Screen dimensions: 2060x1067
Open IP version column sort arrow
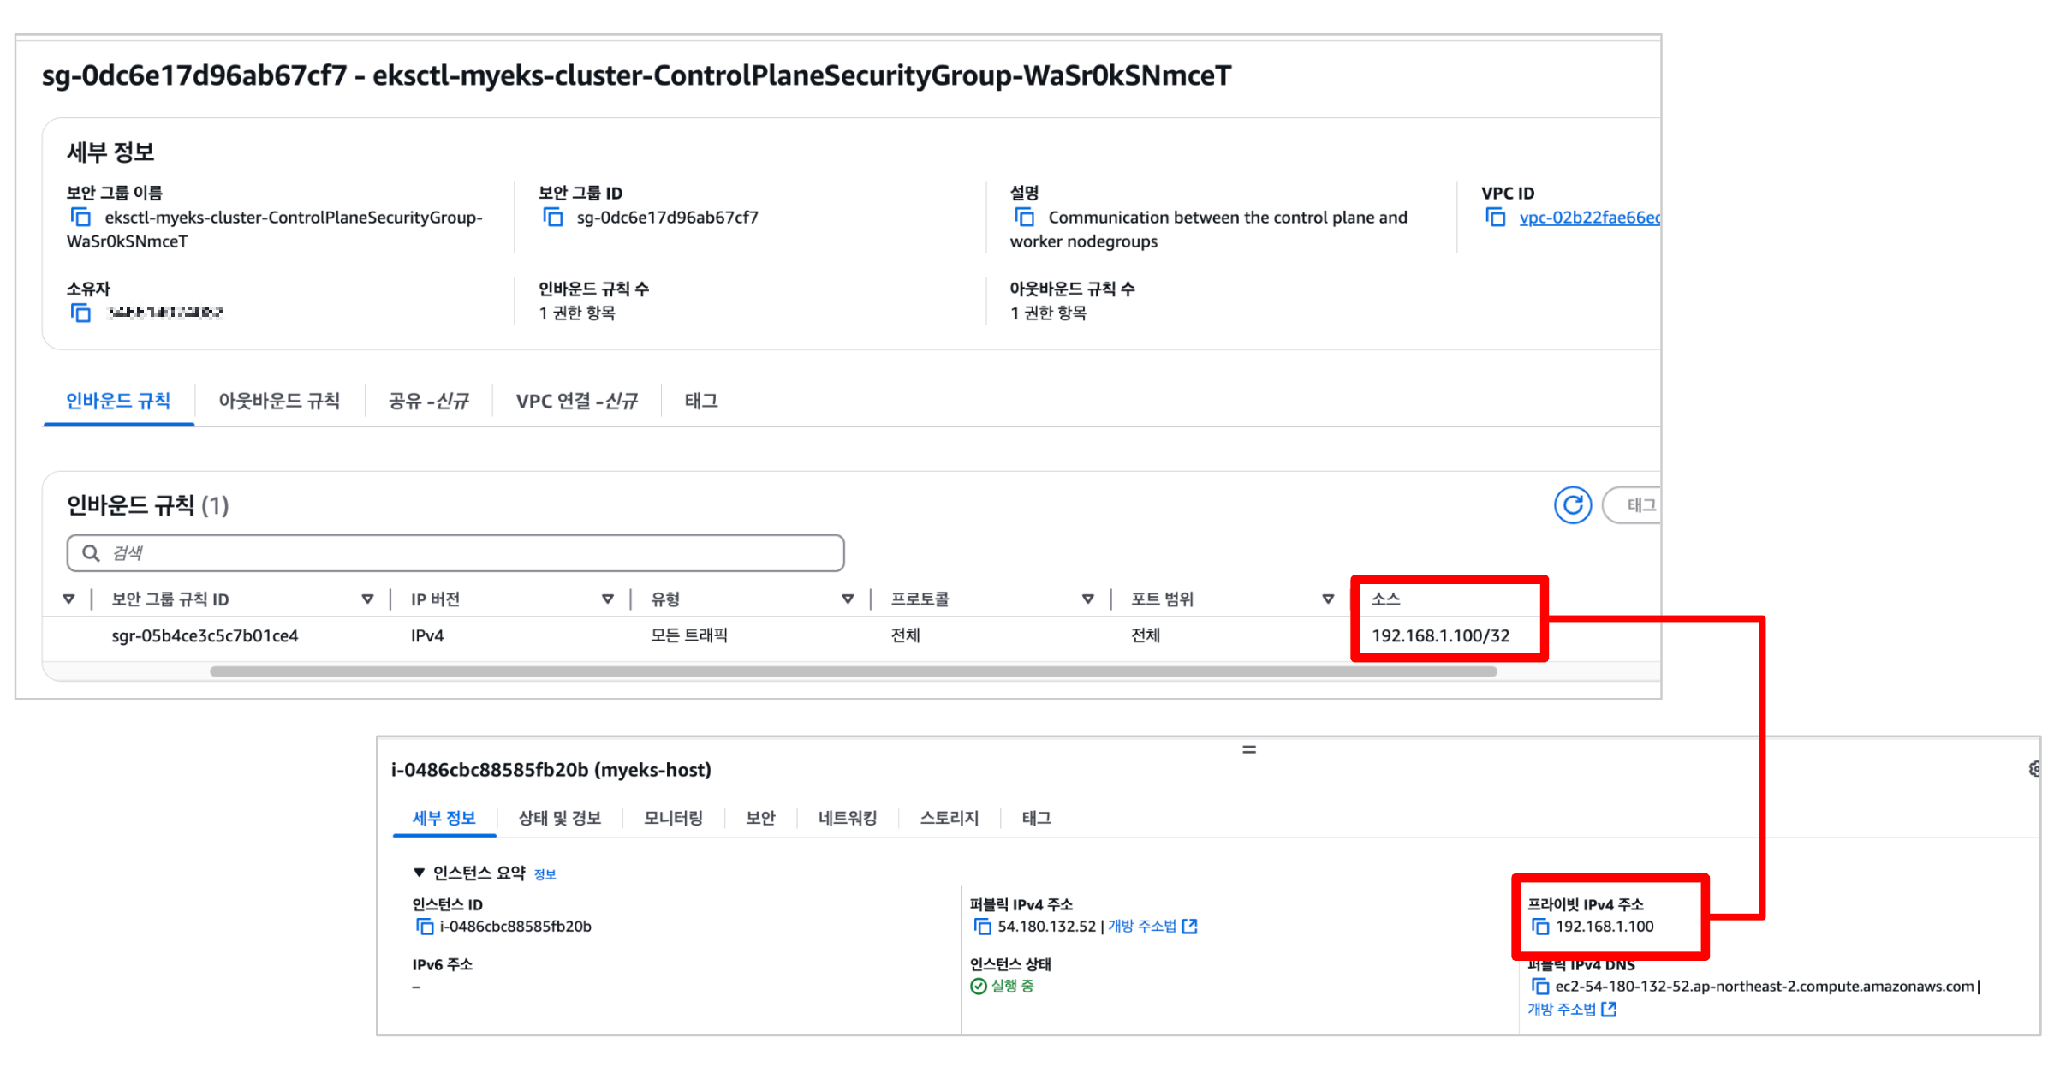pos(607,599)
